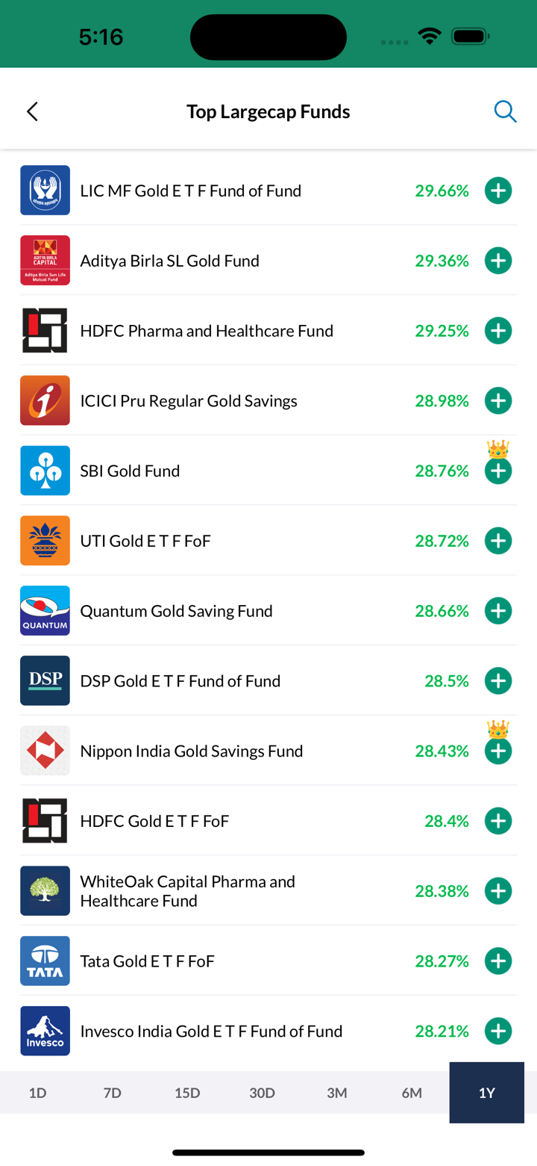The image size is (537, 1166).
Task: Tap the UTI Gold ETF FoF logo
Action: [45, 541]
